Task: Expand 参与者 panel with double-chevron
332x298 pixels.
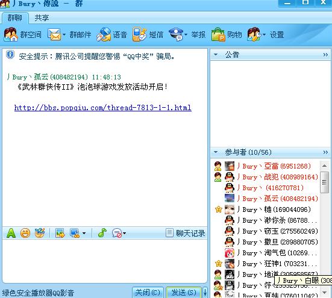Action: (325, 152)
